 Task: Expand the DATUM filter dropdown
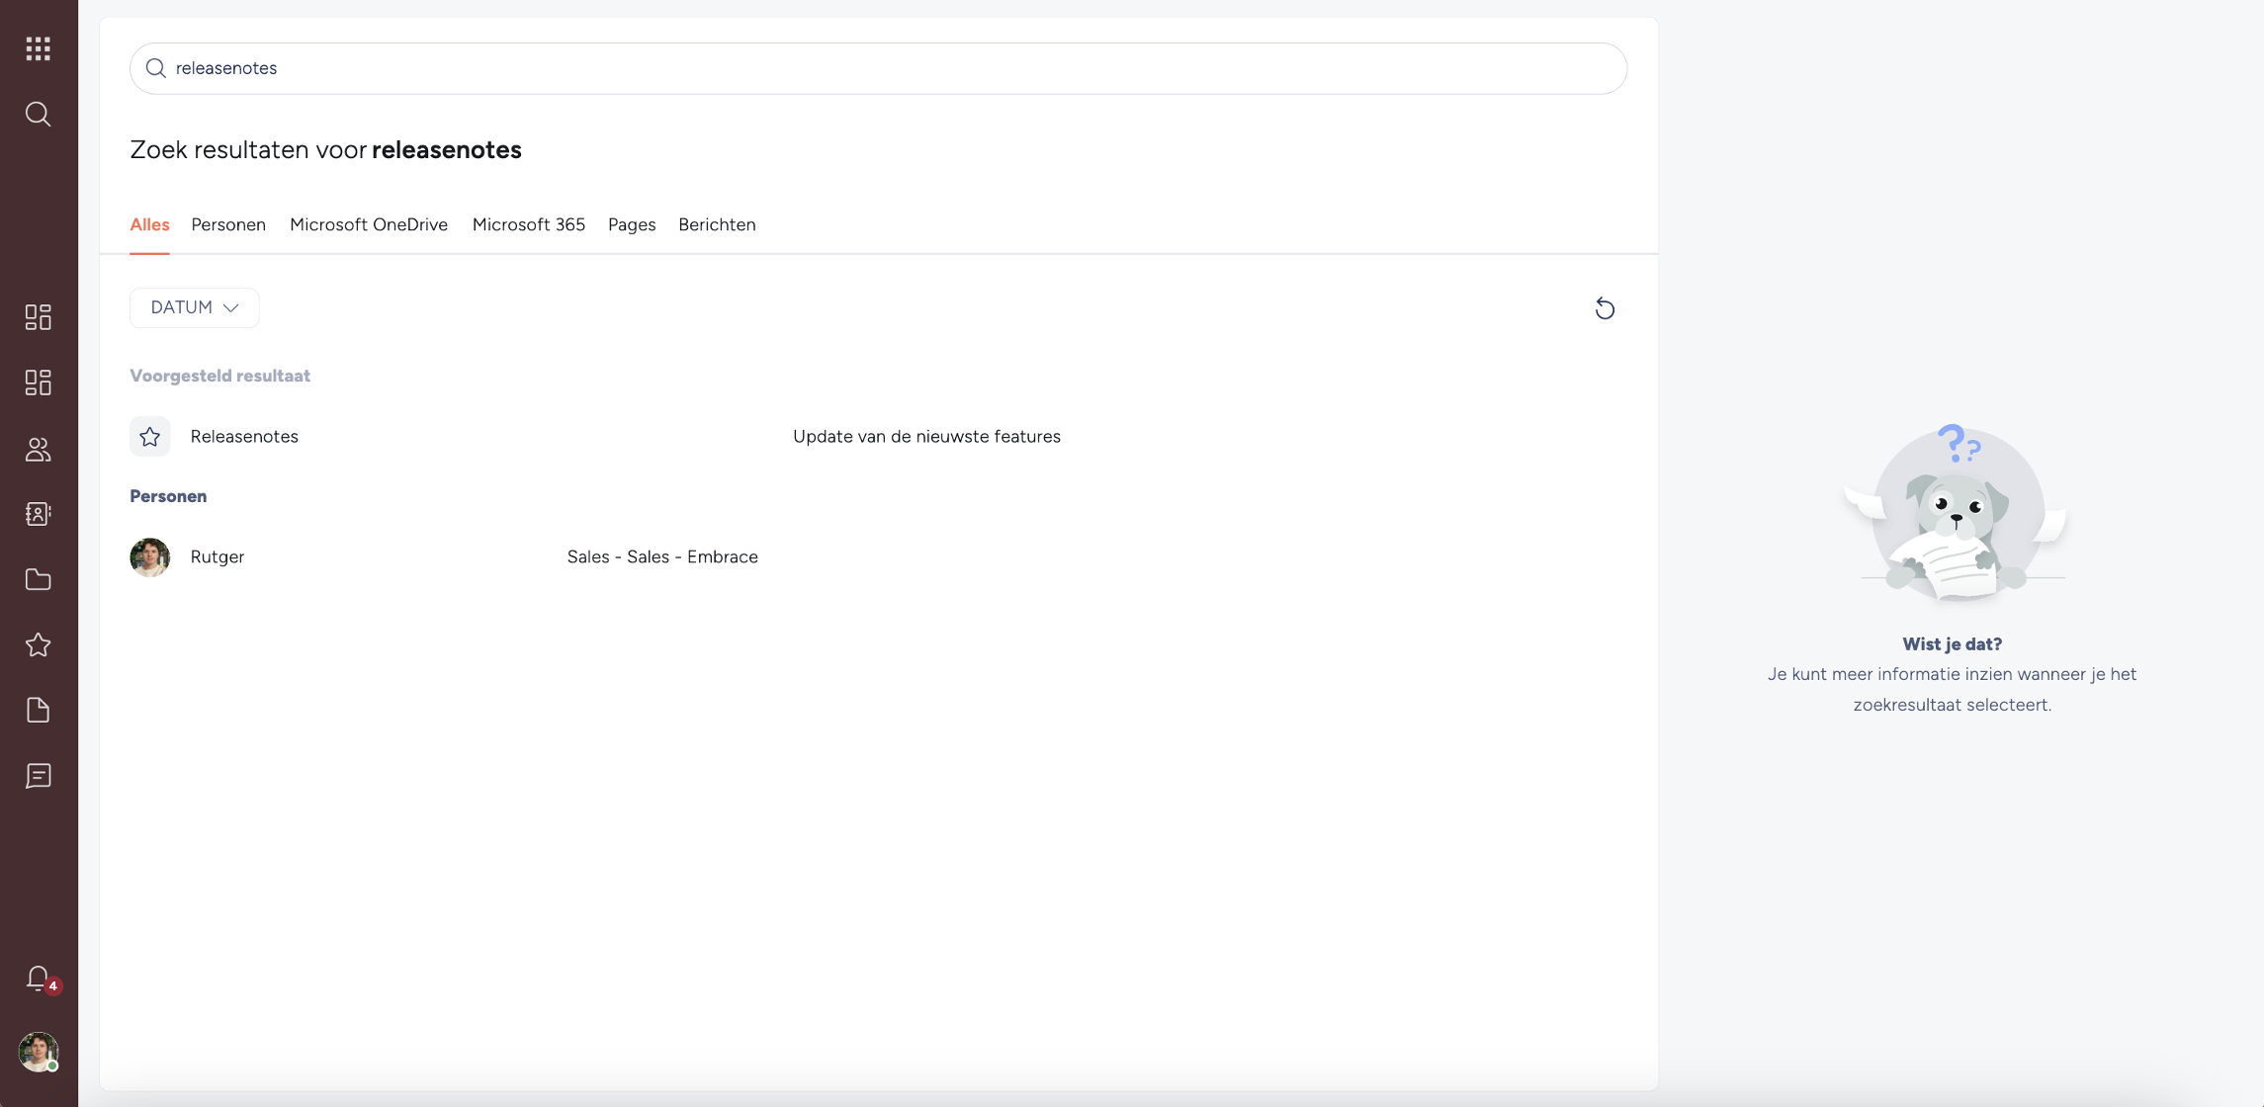pos(194,307)
